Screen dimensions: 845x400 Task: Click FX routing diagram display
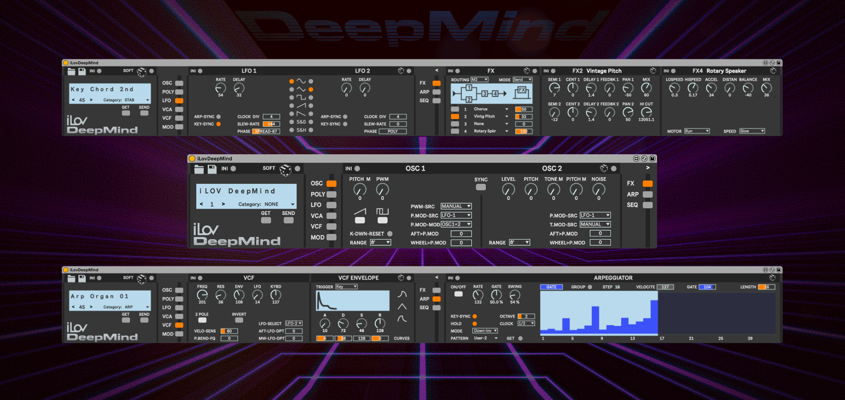tap(492, 94)
